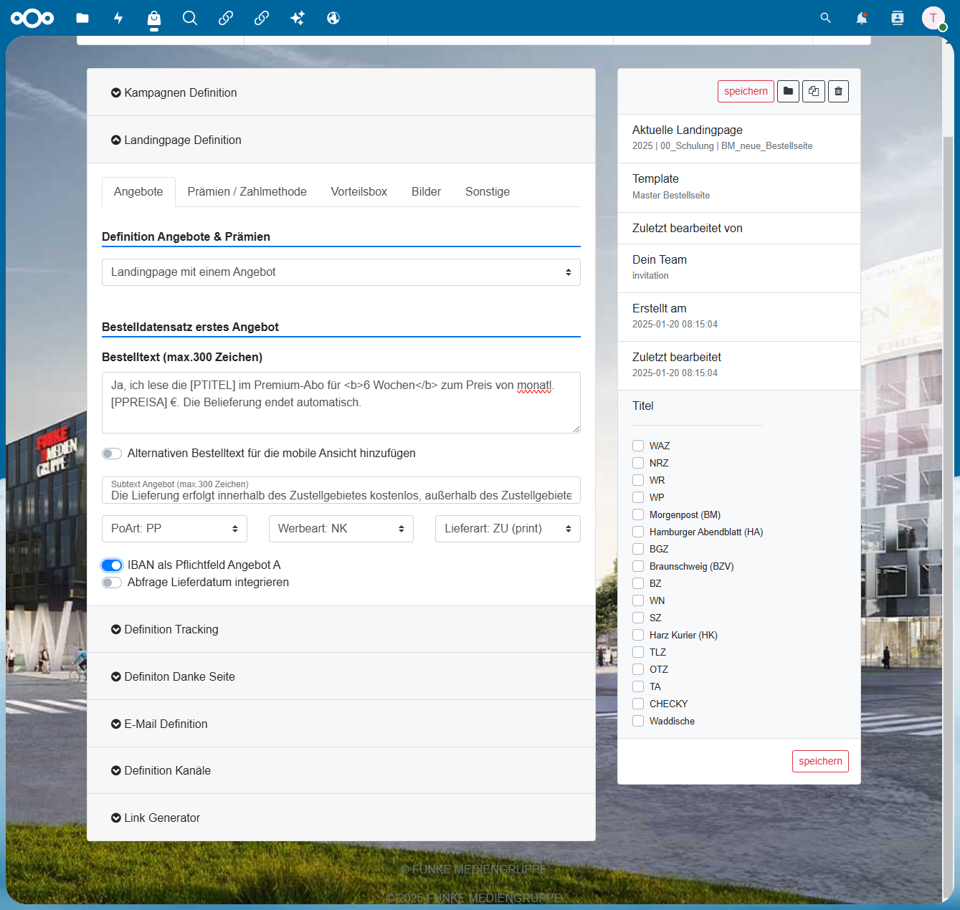
Task: Open the Files app in top bar
Action: (82, 18)
